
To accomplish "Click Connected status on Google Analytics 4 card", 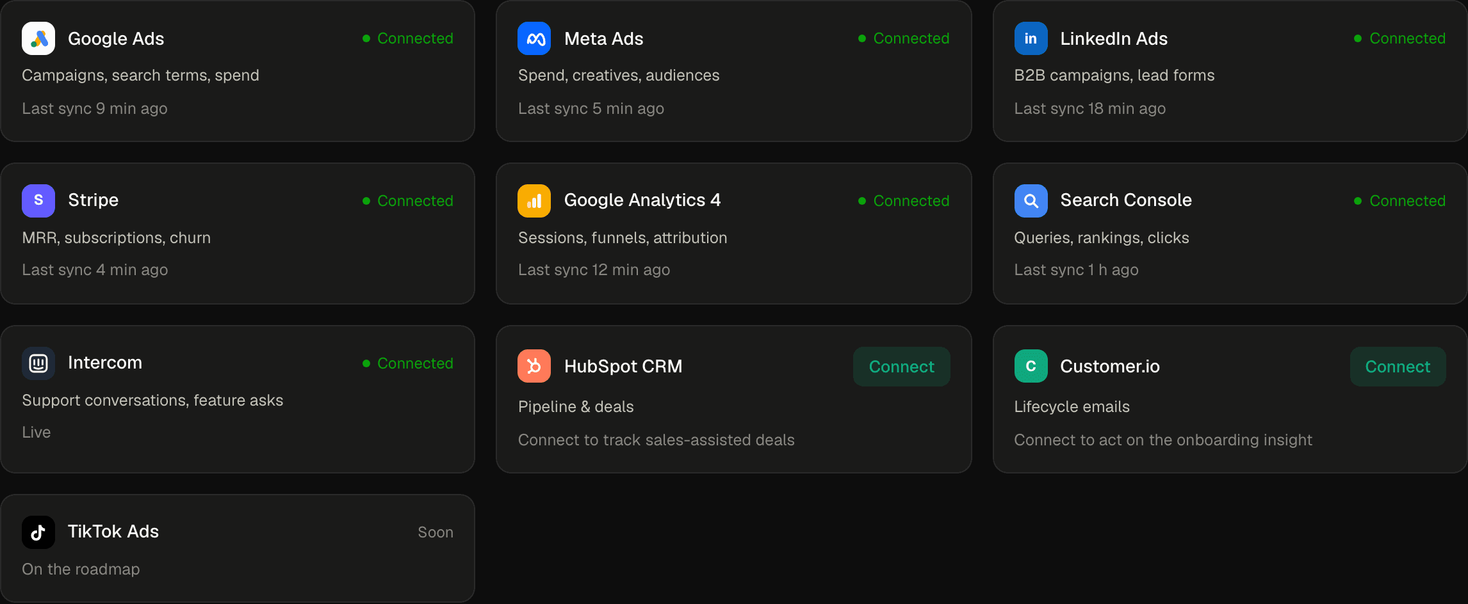I will pyautogui.click(x=904, y=201).
